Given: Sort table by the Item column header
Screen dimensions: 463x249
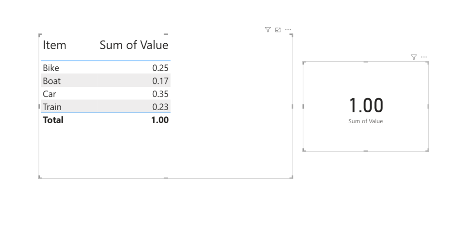Looking at the screenshot, I should point(55,45).
